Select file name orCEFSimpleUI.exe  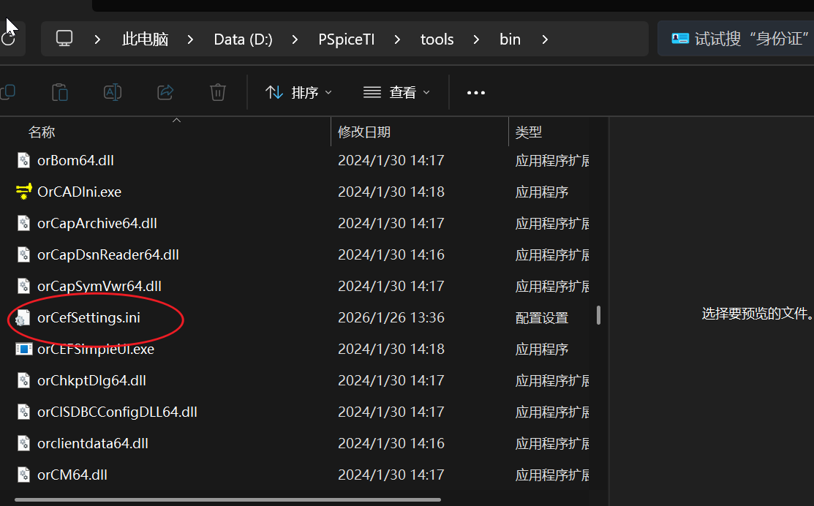(96, 349)
